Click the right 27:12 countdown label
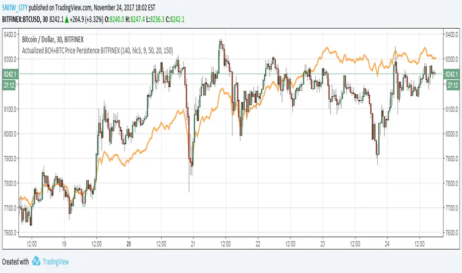The height and width of the screenshot is (273, 462). point(453,85)
